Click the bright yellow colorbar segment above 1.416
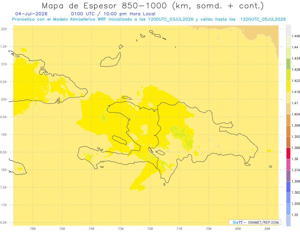 pos(288,86)
